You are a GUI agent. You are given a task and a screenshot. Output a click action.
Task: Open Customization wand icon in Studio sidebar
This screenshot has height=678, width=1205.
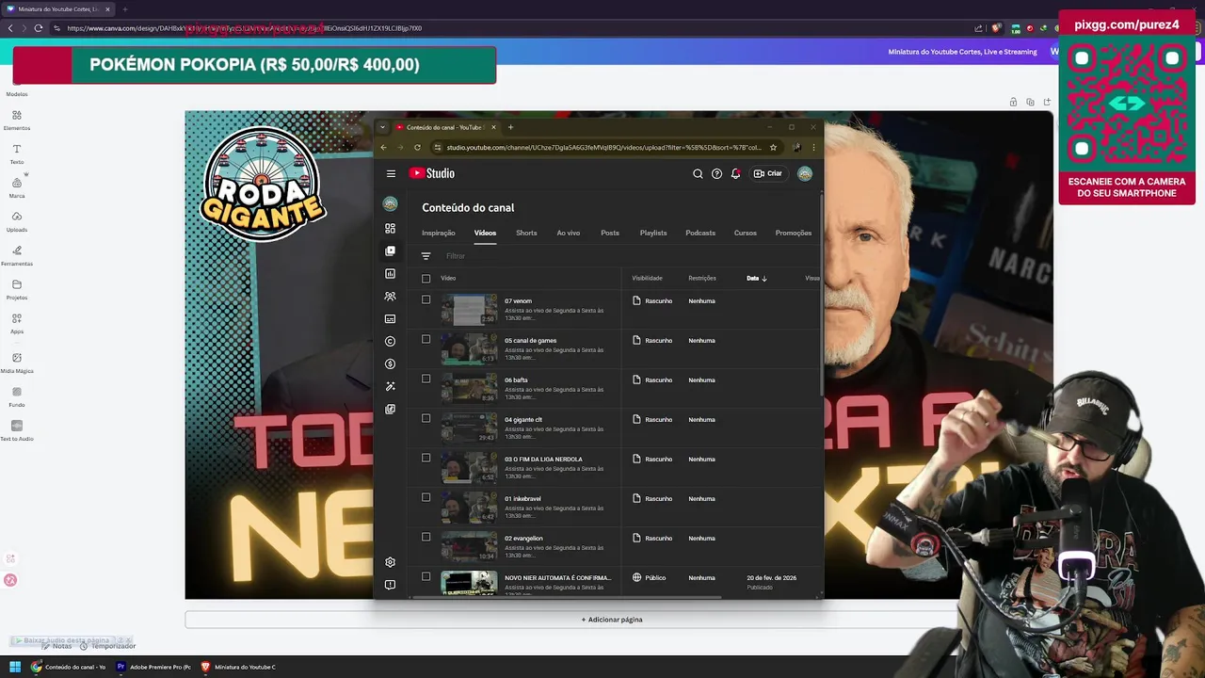pyautogui.click(x=390, y=386)
